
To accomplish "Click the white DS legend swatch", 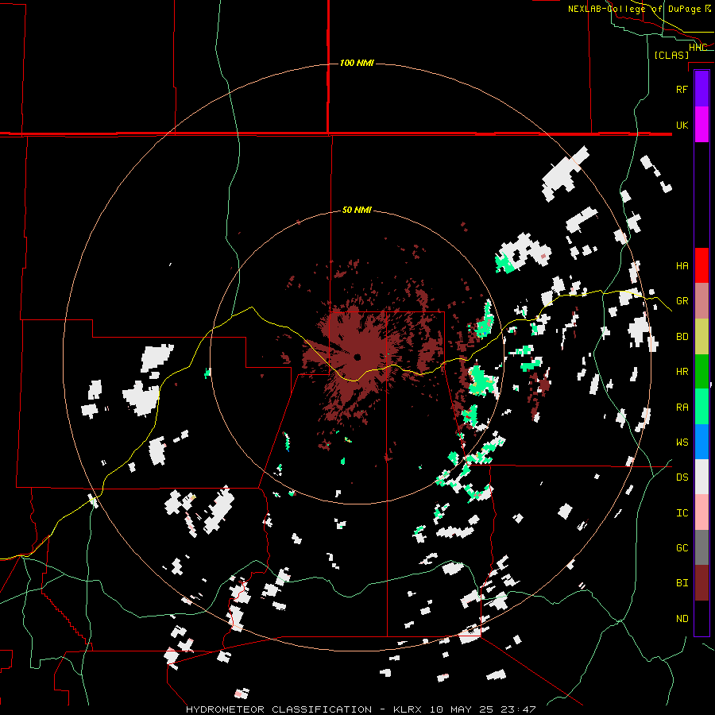I will pyautogui.click(x=701, y=477).
